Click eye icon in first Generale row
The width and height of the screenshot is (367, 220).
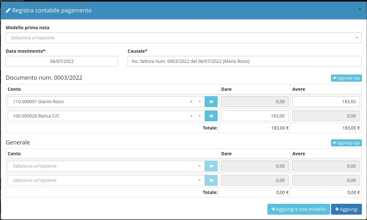tap(211, 166)
